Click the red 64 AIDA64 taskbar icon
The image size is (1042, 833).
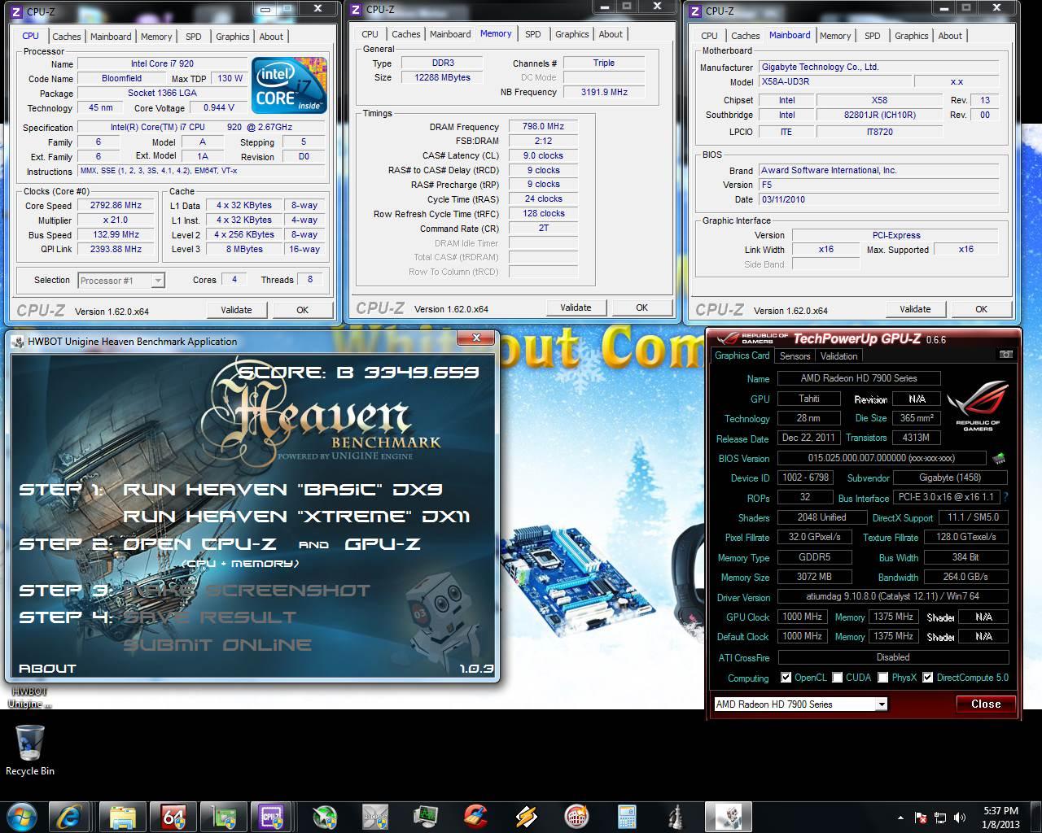tap(173, 816)
